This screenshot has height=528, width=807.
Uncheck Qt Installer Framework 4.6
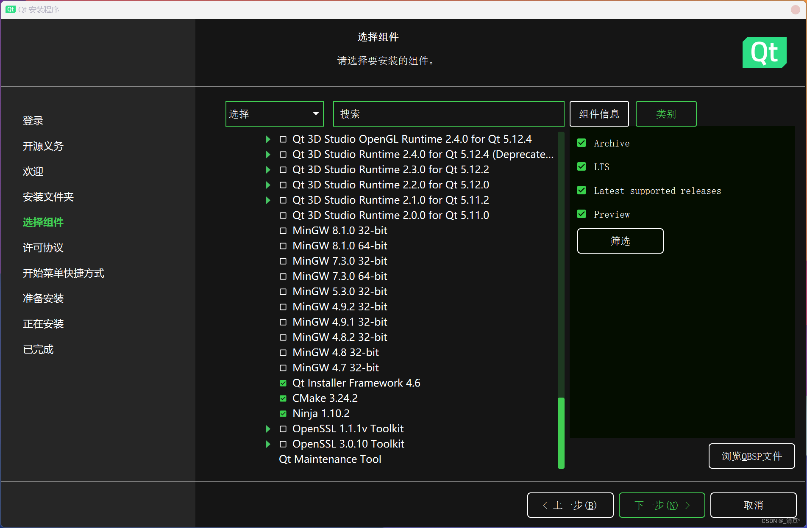pyautogui.click(x=283, y=383)
